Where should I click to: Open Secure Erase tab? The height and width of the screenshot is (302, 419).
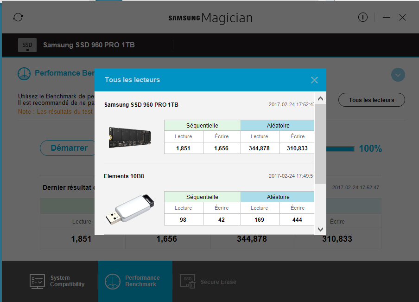tap(208, 282)
